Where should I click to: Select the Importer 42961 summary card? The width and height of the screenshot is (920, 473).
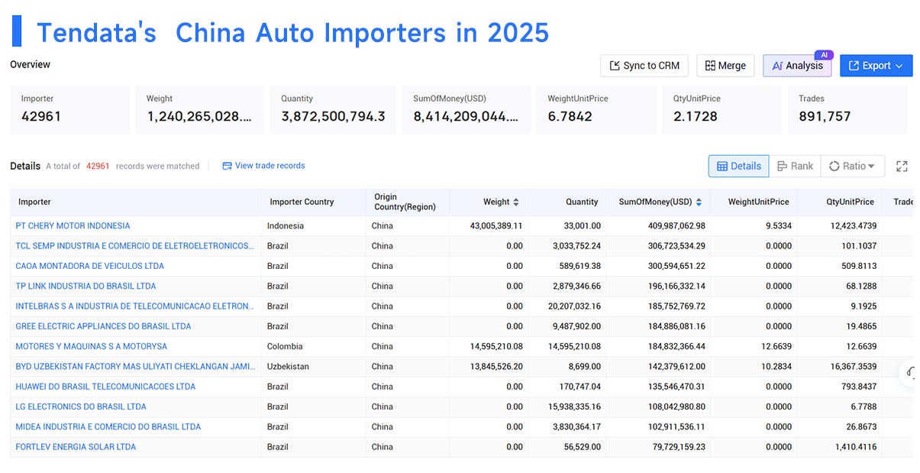pyautogui.click(x=69, y=110)
